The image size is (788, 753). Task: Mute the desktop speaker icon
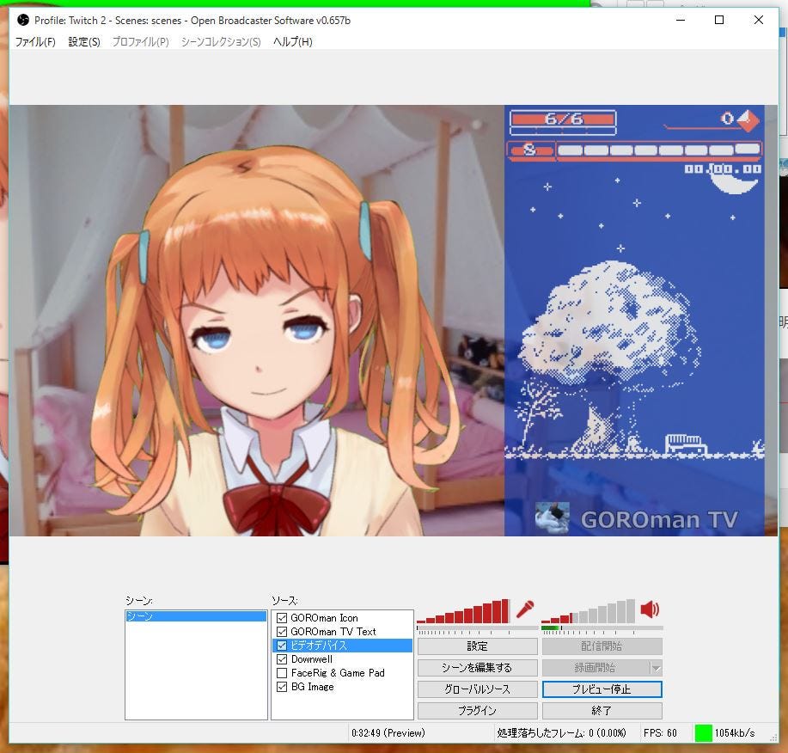650,609
